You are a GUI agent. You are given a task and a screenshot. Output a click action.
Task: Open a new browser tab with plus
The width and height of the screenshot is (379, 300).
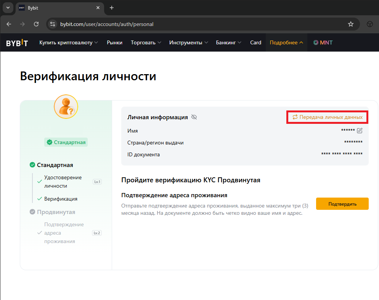pyautogui.click(x=112, y=8)
